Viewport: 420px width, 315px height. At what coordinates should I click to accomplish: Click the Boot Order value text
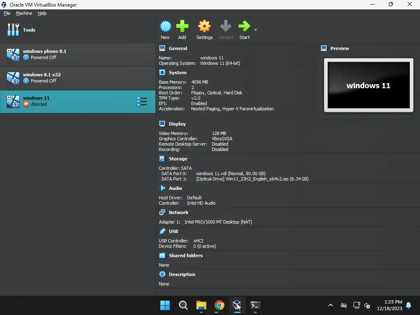(217, 93)
